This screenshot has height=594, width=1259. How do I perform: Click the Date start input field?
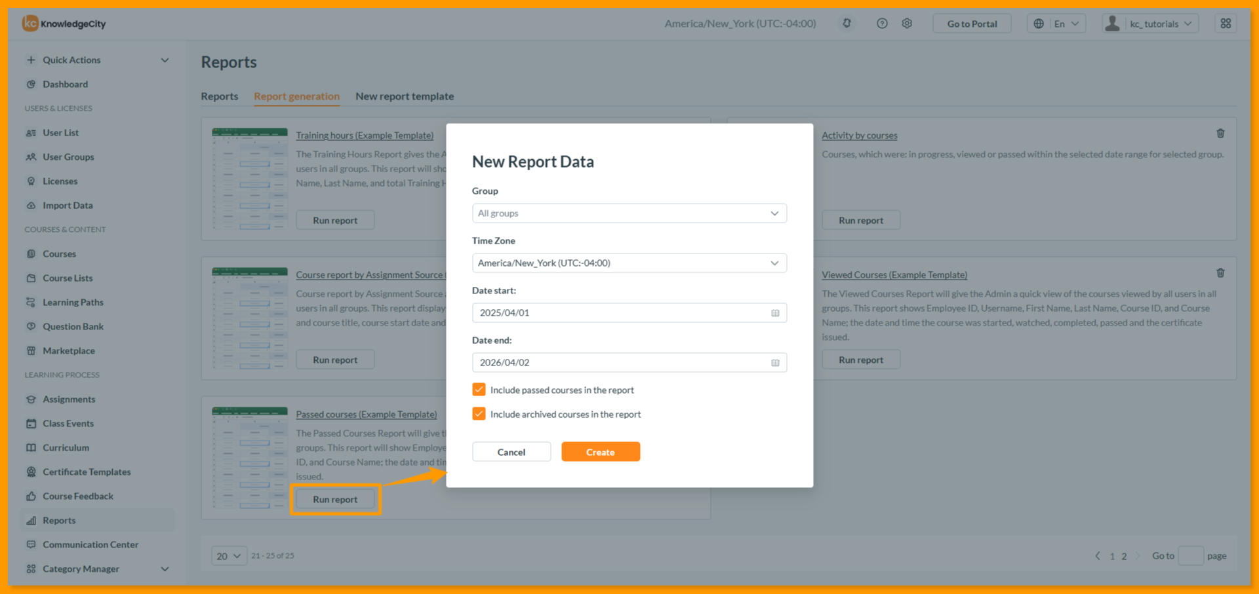629,313
